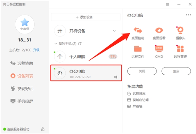Refresh the 我的主机 list
This screenshot has height=134, width=196.
click(x=80, y=44)
